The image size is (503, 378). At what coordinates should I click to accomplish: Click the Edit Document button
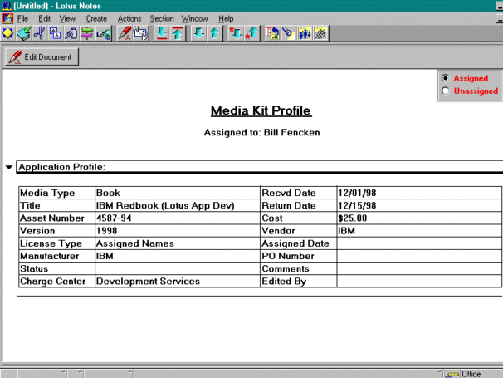42,57
